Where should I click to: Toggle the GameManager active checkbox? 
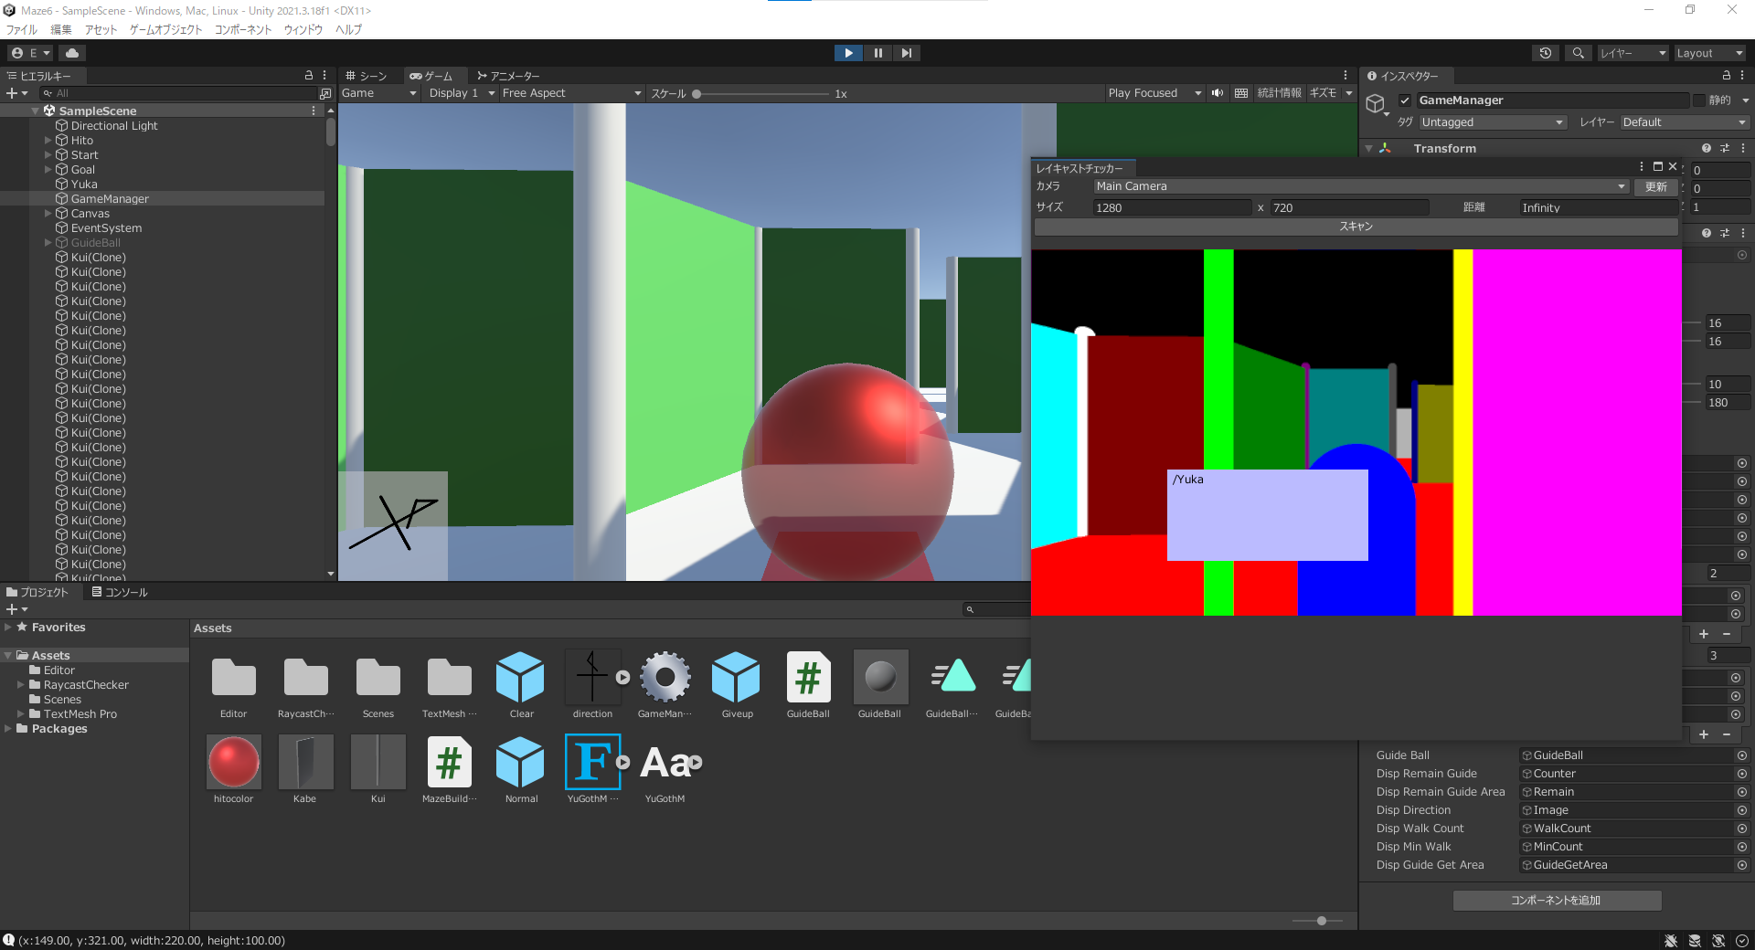click(x=1405, y=100)
